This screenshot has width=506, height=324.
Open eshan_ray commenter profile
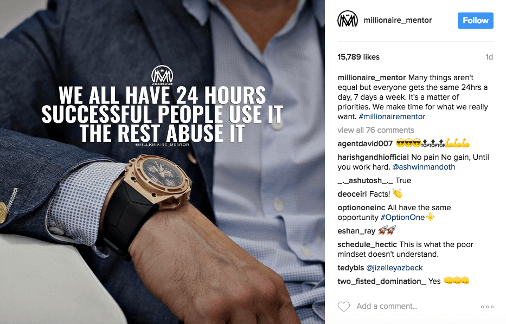click(356, 231)
